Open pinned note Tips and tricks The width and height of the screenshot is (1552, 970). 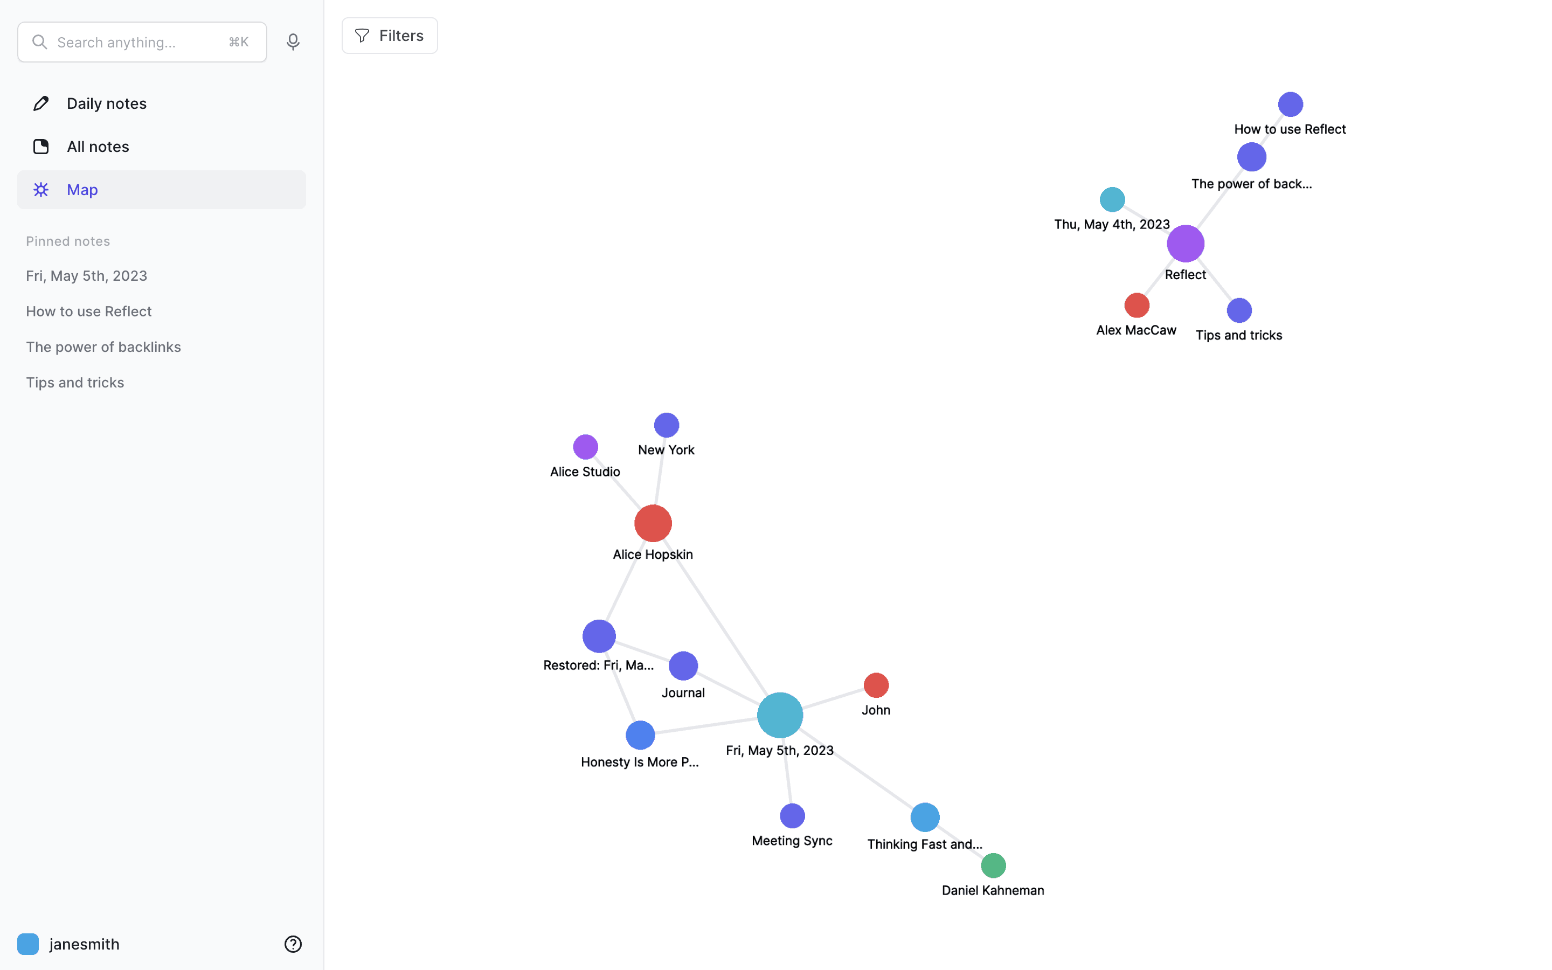[75, 383]
